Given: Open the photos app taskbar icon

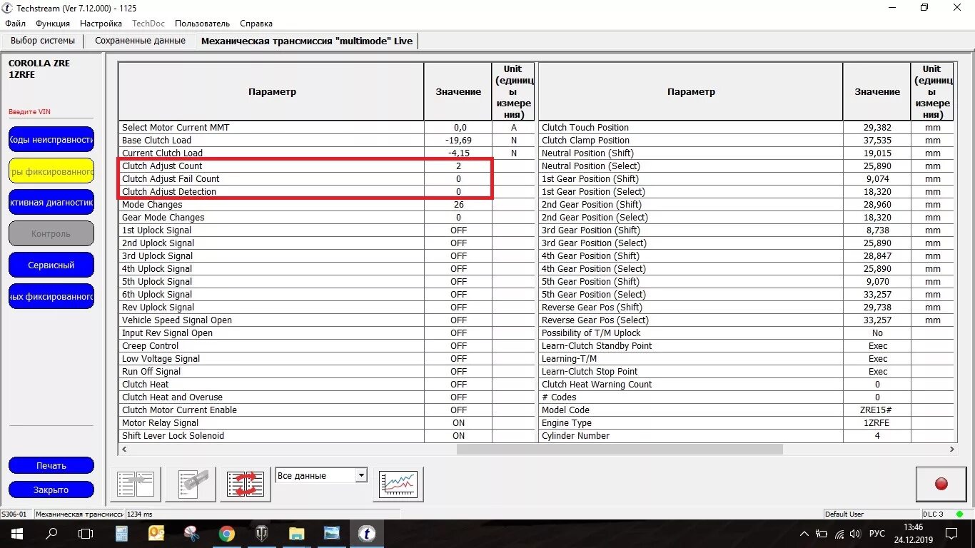Looking at the screenshot, I should point(332,534).
